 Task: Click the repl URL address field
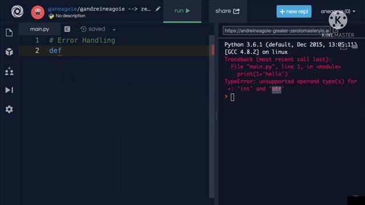pyautogui.click(x=277, y=31)
